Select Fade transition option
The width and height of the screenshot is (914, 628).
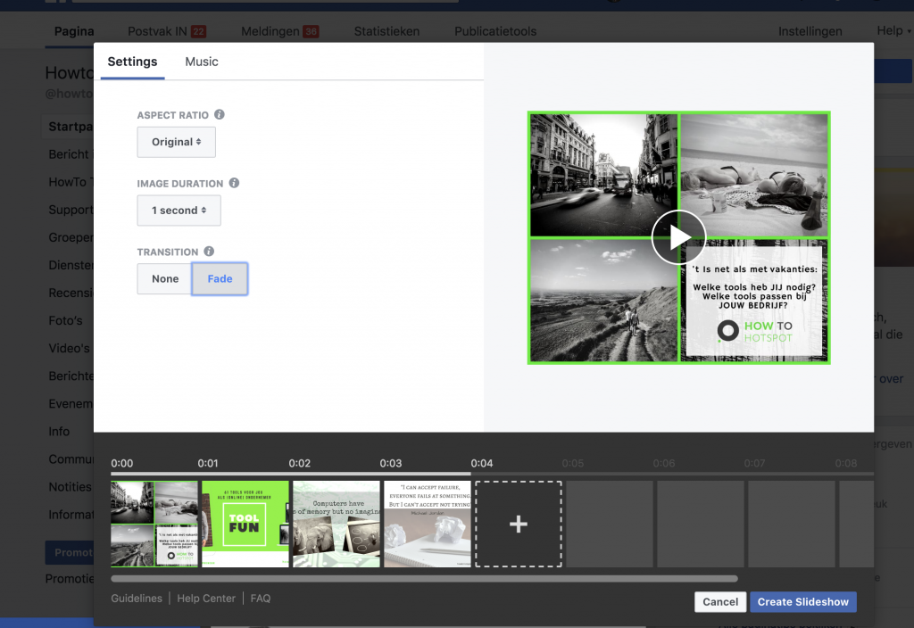click(220, 279)
